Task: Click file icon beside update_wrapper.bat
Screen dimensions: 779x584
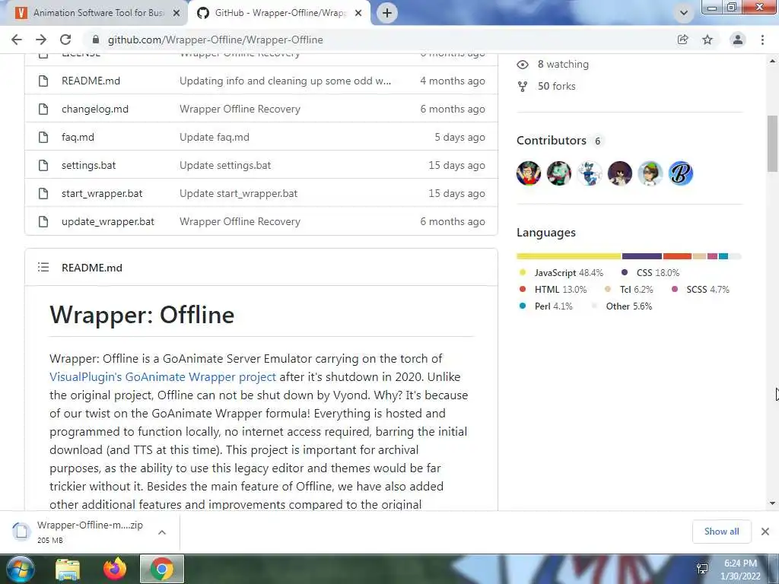Action: [43, 222]
